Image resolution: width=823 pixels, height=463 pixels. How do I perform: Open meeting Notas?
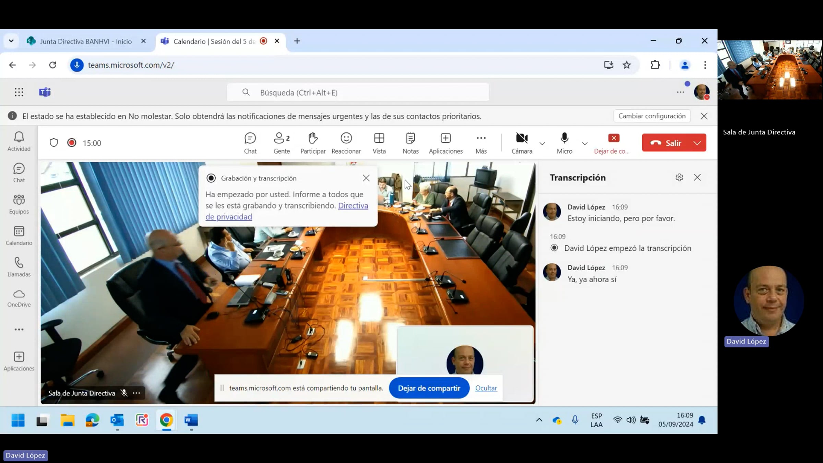point(410,143)
